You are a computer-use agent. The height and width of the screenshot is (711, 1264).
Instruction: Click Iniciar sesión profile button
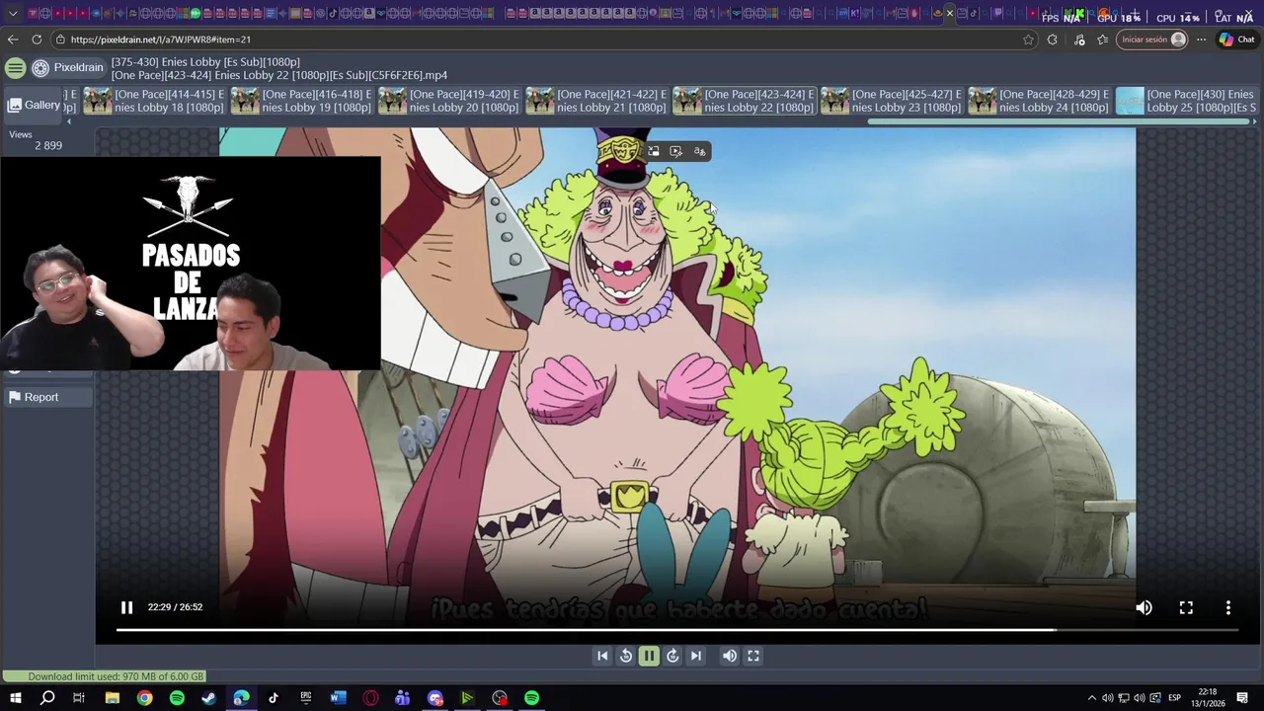point(1152,39)
